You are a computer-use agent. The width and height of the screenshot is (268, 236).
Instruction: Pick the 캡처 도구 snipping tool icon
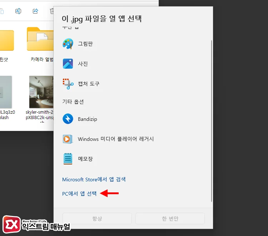[x=68, y=84]
